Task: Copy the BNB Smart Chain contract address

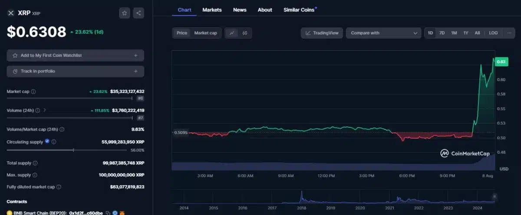Action: (x=108, y=213)
